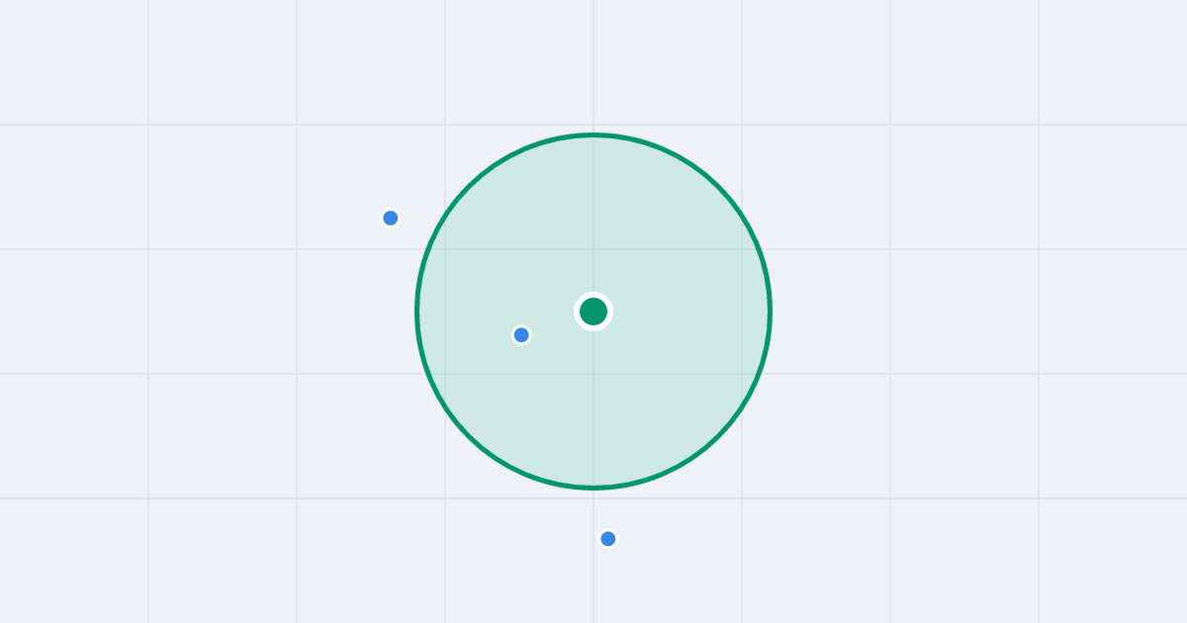Click the lower-right arc of the green circle outline
Screen dimensions: 1187x623
click(x=719, y=436)
